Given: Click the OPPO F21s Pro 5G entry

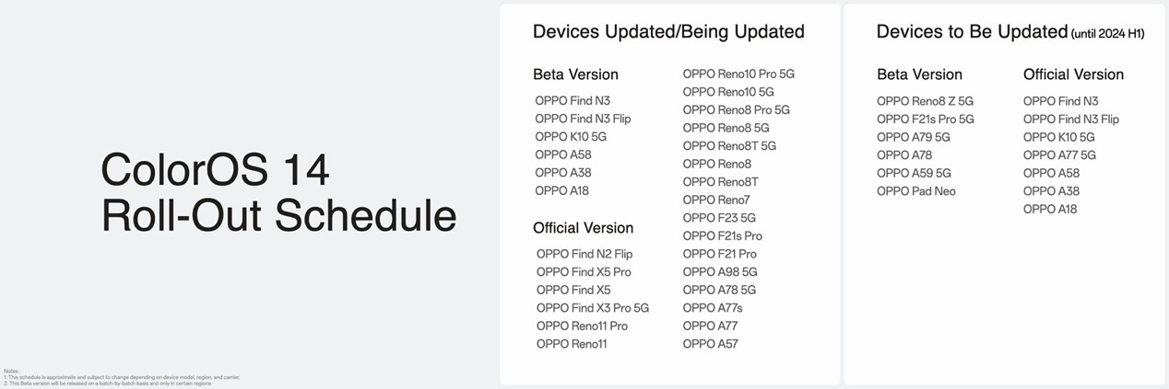Looking at the screenshot, I should click(x=926, y=120).
